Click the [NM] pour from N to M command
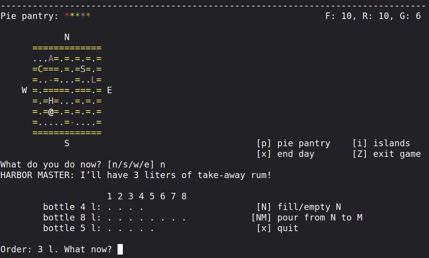429x258 pixels. (306, 218)
